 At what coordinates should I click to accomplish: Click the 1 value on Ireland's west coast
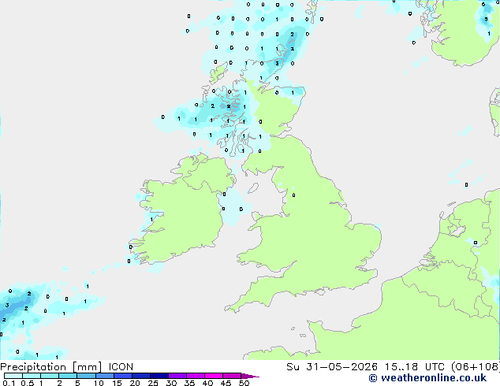pos(151,220)
